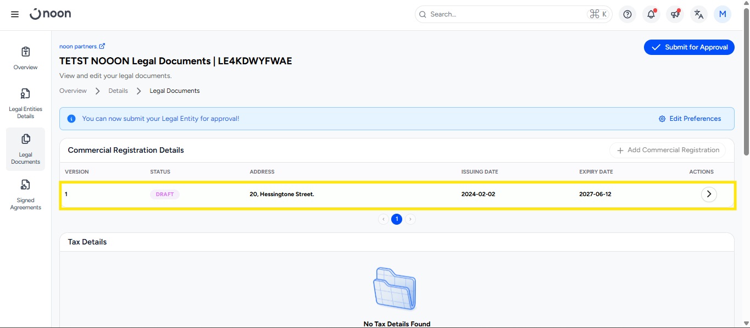The image size is (750, 328).
Task: Open the noon partners external link
Action: coord(82,47)
